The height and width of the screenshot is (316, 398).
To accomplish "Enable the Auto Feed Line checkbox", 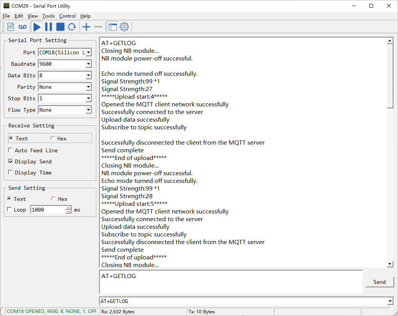I will [10, 150].
